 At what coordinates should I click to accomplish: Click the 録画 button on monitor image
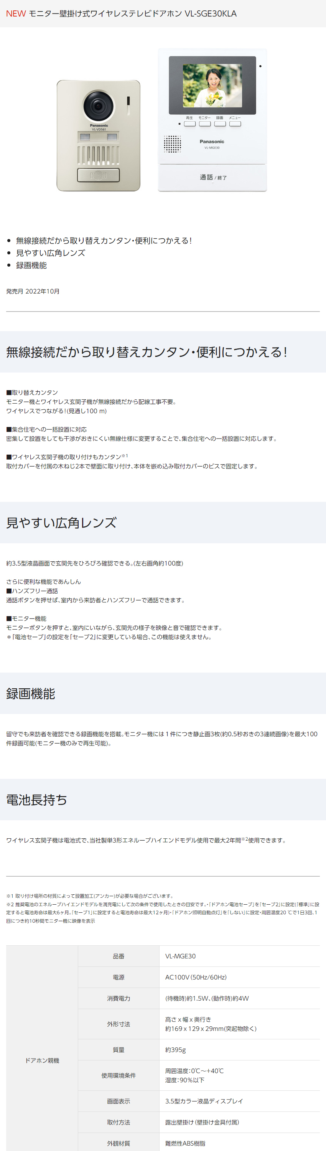[x=220, y=124]
